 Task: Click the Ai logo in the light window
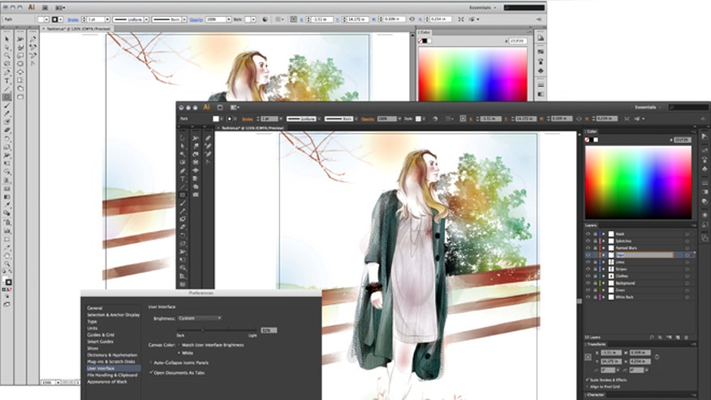point(32,7)
